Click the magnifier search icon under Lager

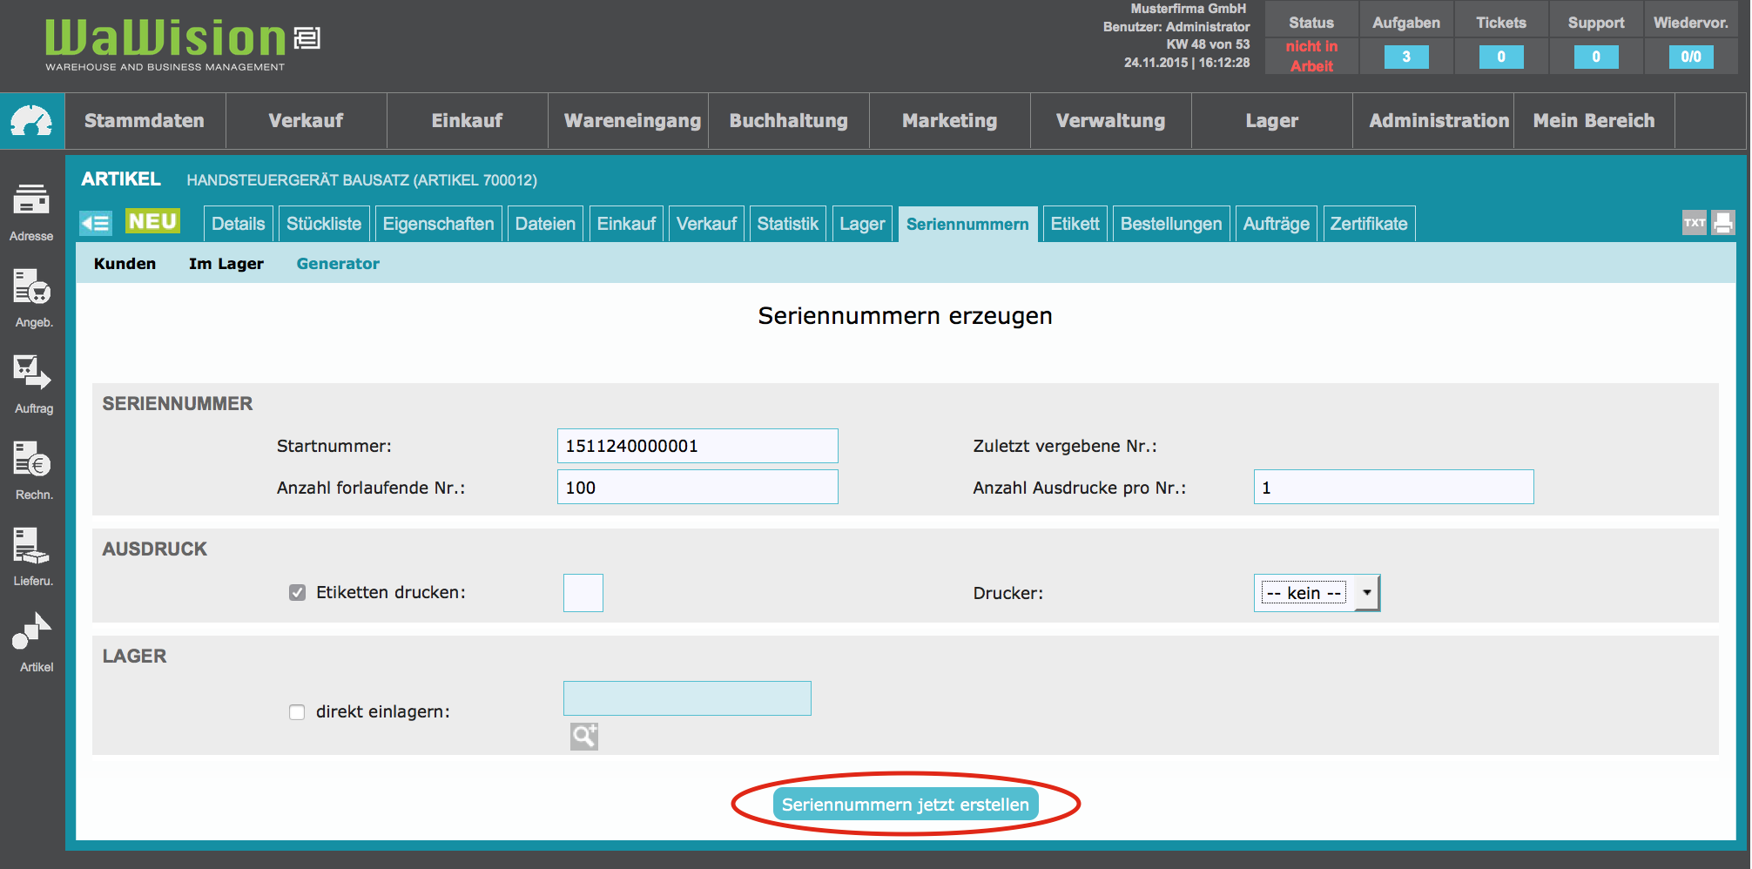[x=583, y=737]
